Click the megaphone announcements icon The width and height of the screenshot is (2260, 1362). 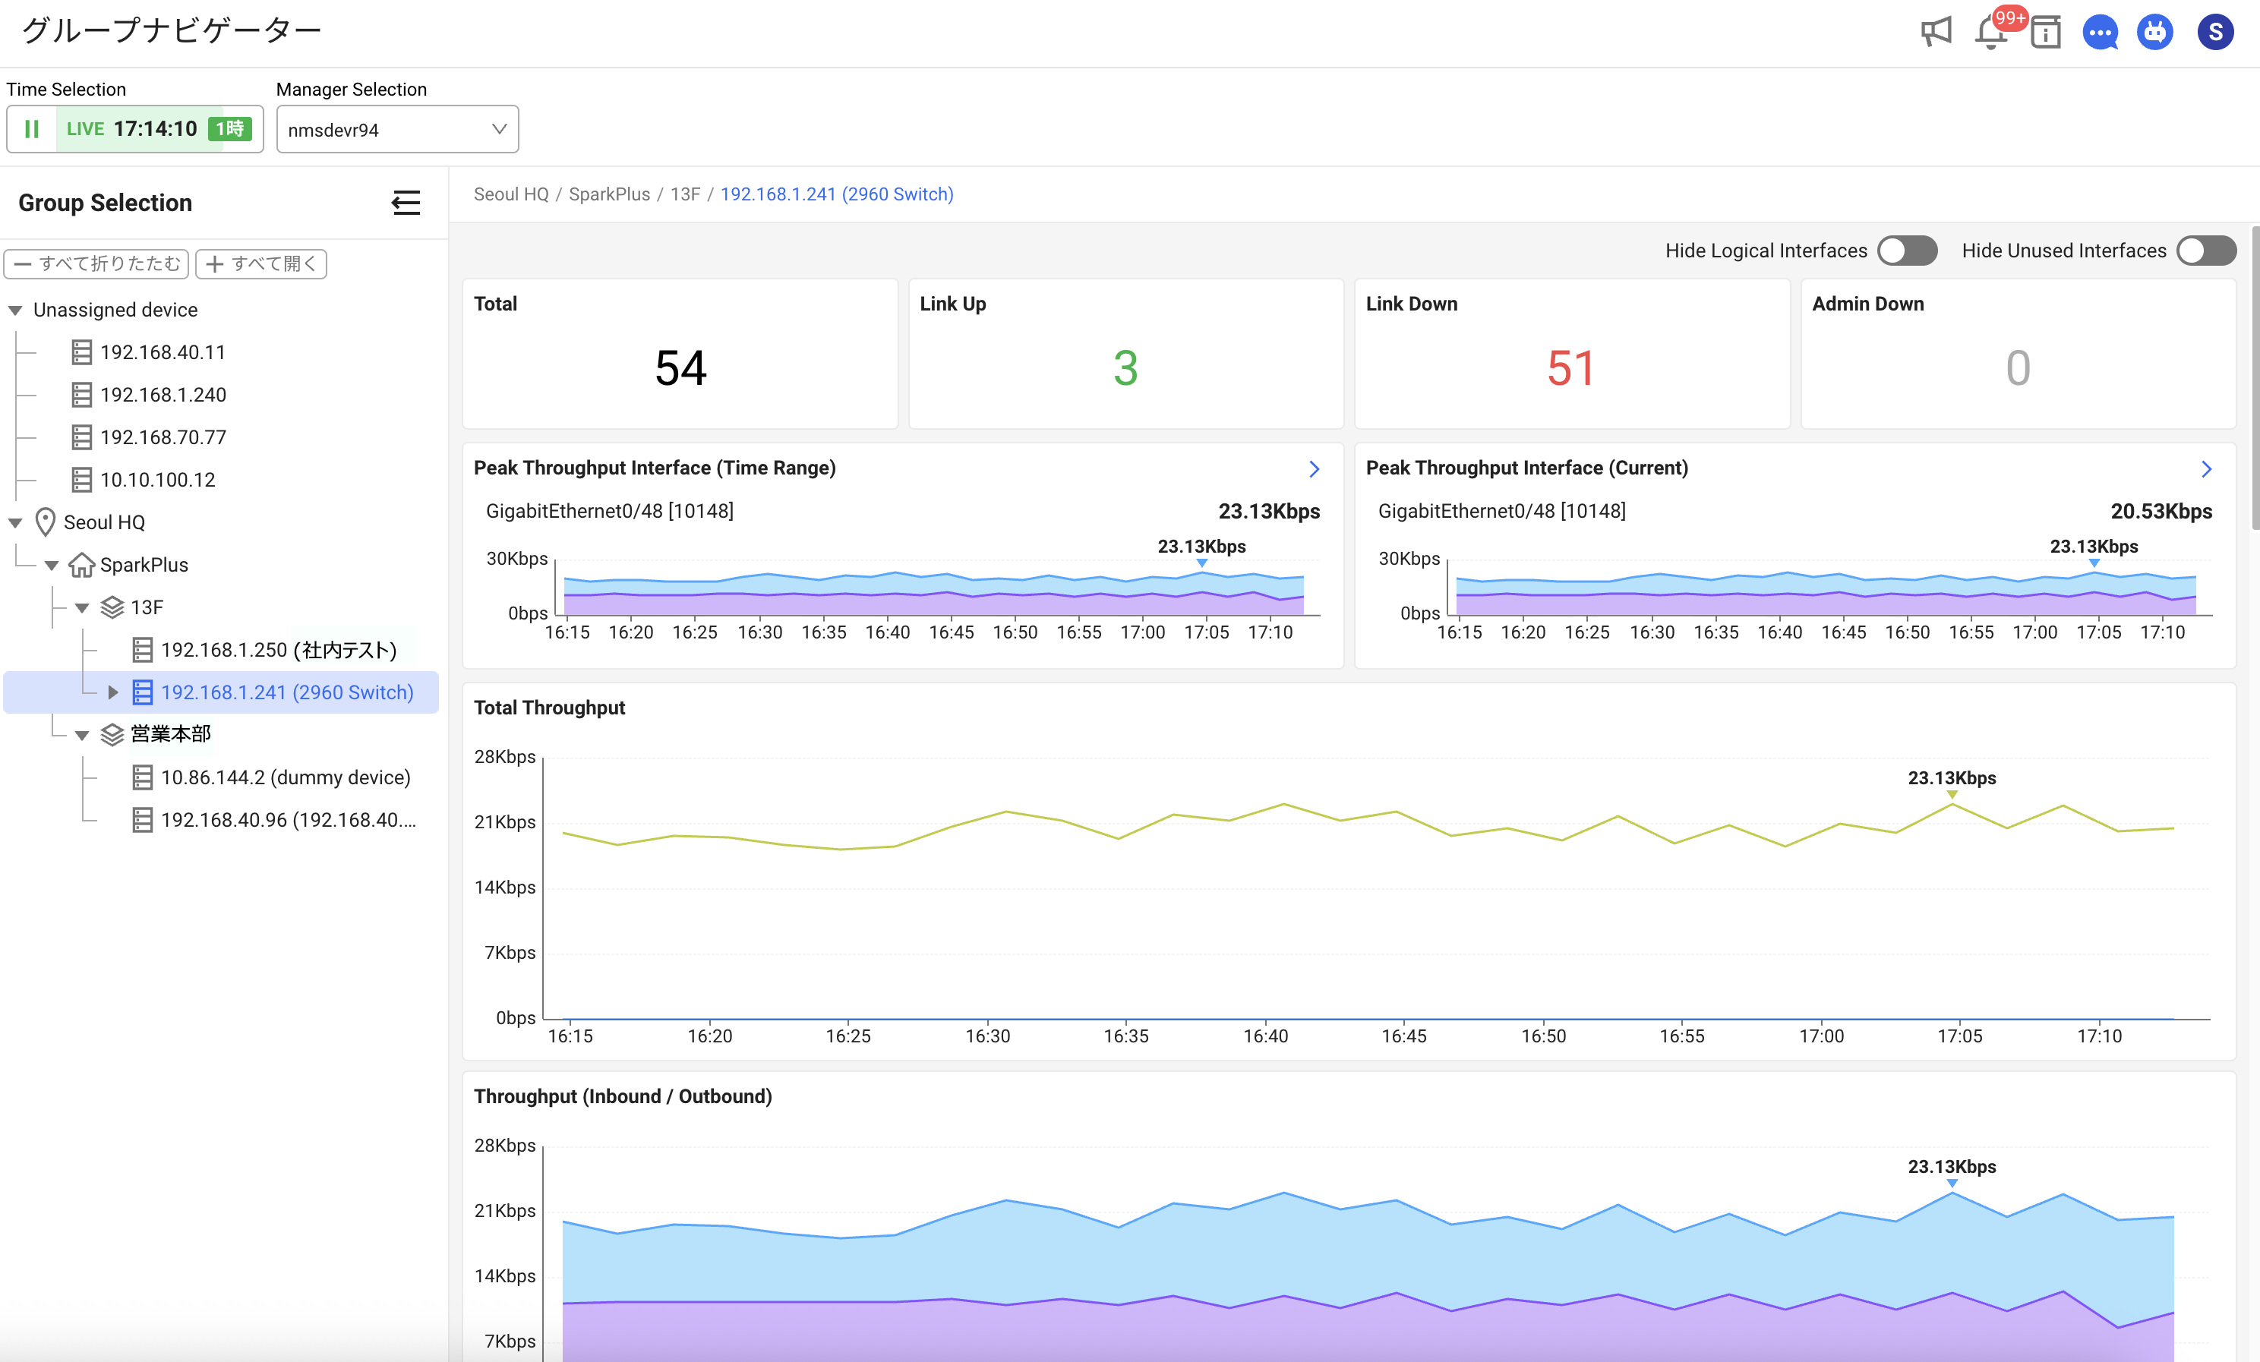tap(1935, 33)
